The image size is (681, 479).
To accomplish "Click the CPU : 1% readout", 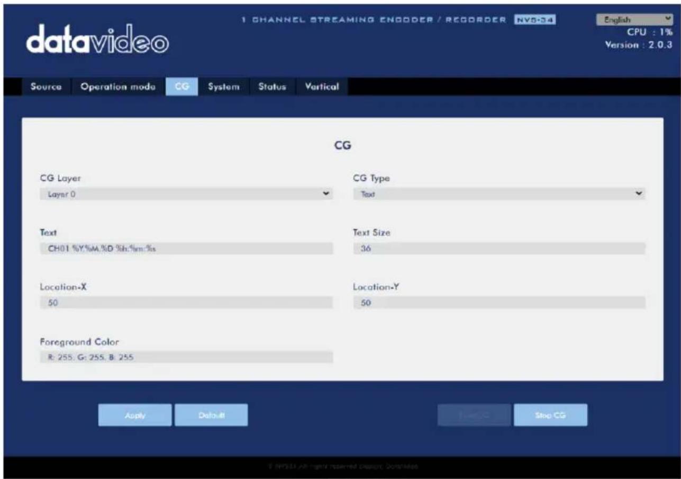I will tap(651, 33).
